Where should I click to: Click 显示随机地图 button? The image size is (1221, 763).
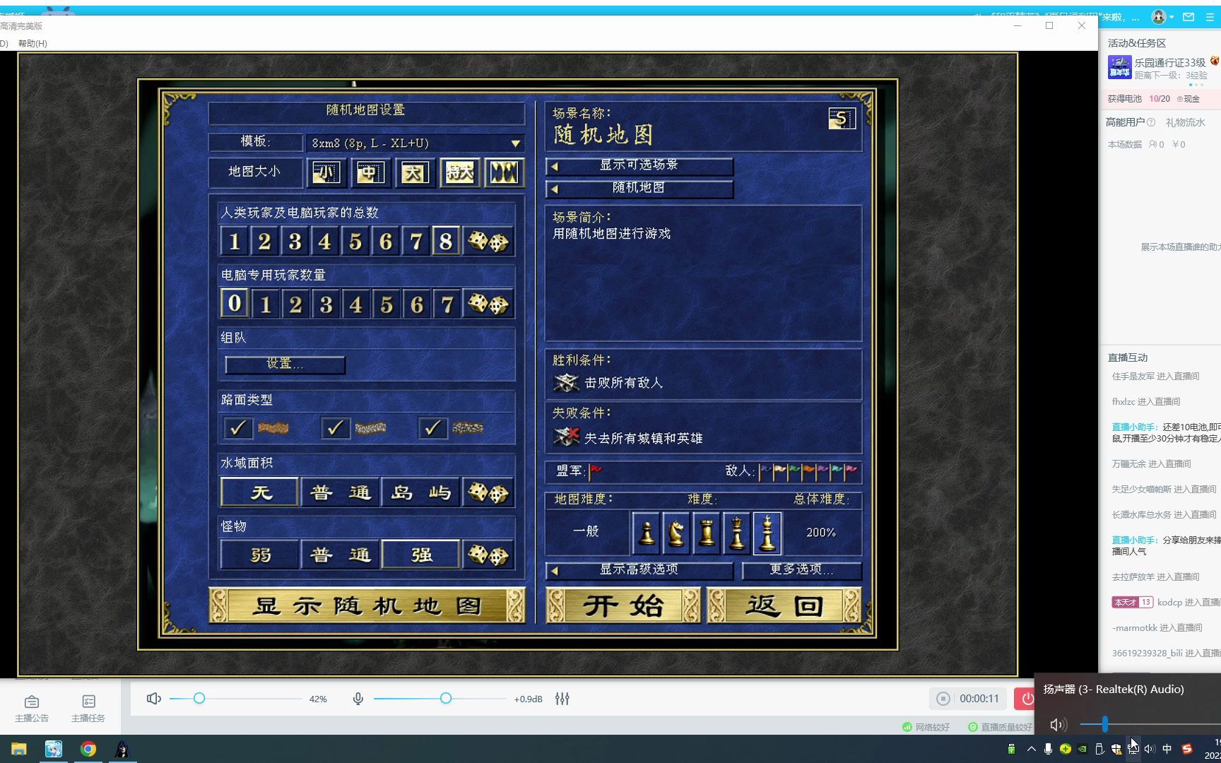click(367, 606)
